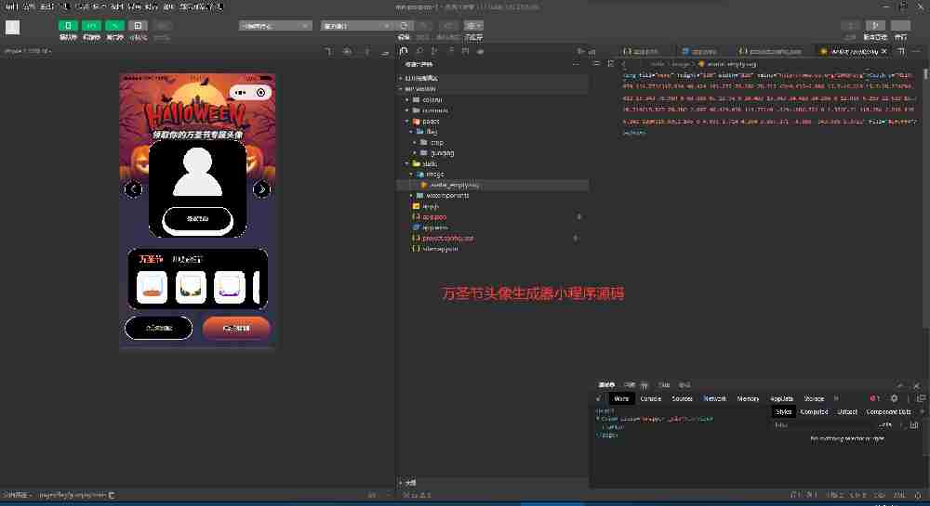Viewport: 930px width, 506px height.
Task: Open the compile mode dropdown
Action: (x=357, y=25)
